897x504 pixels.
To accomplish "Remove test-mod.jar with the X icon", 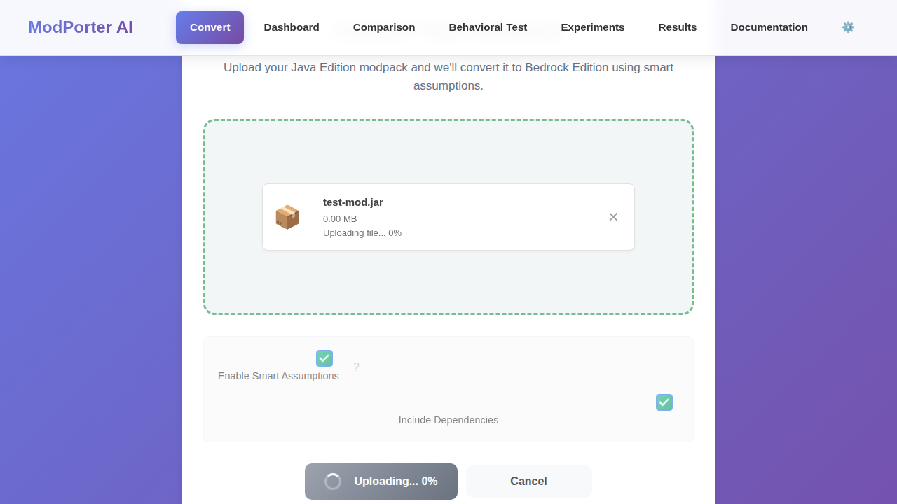I will [613, 217].
